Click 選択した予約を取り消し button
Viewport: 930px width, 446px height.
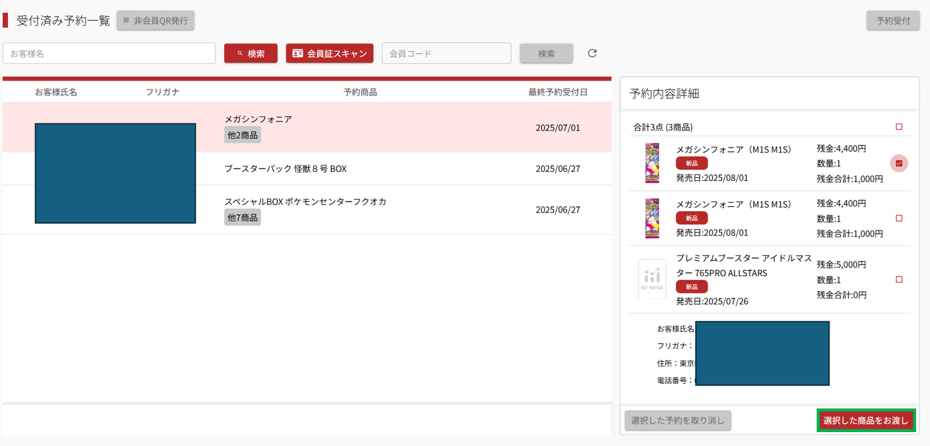point(678,421)
